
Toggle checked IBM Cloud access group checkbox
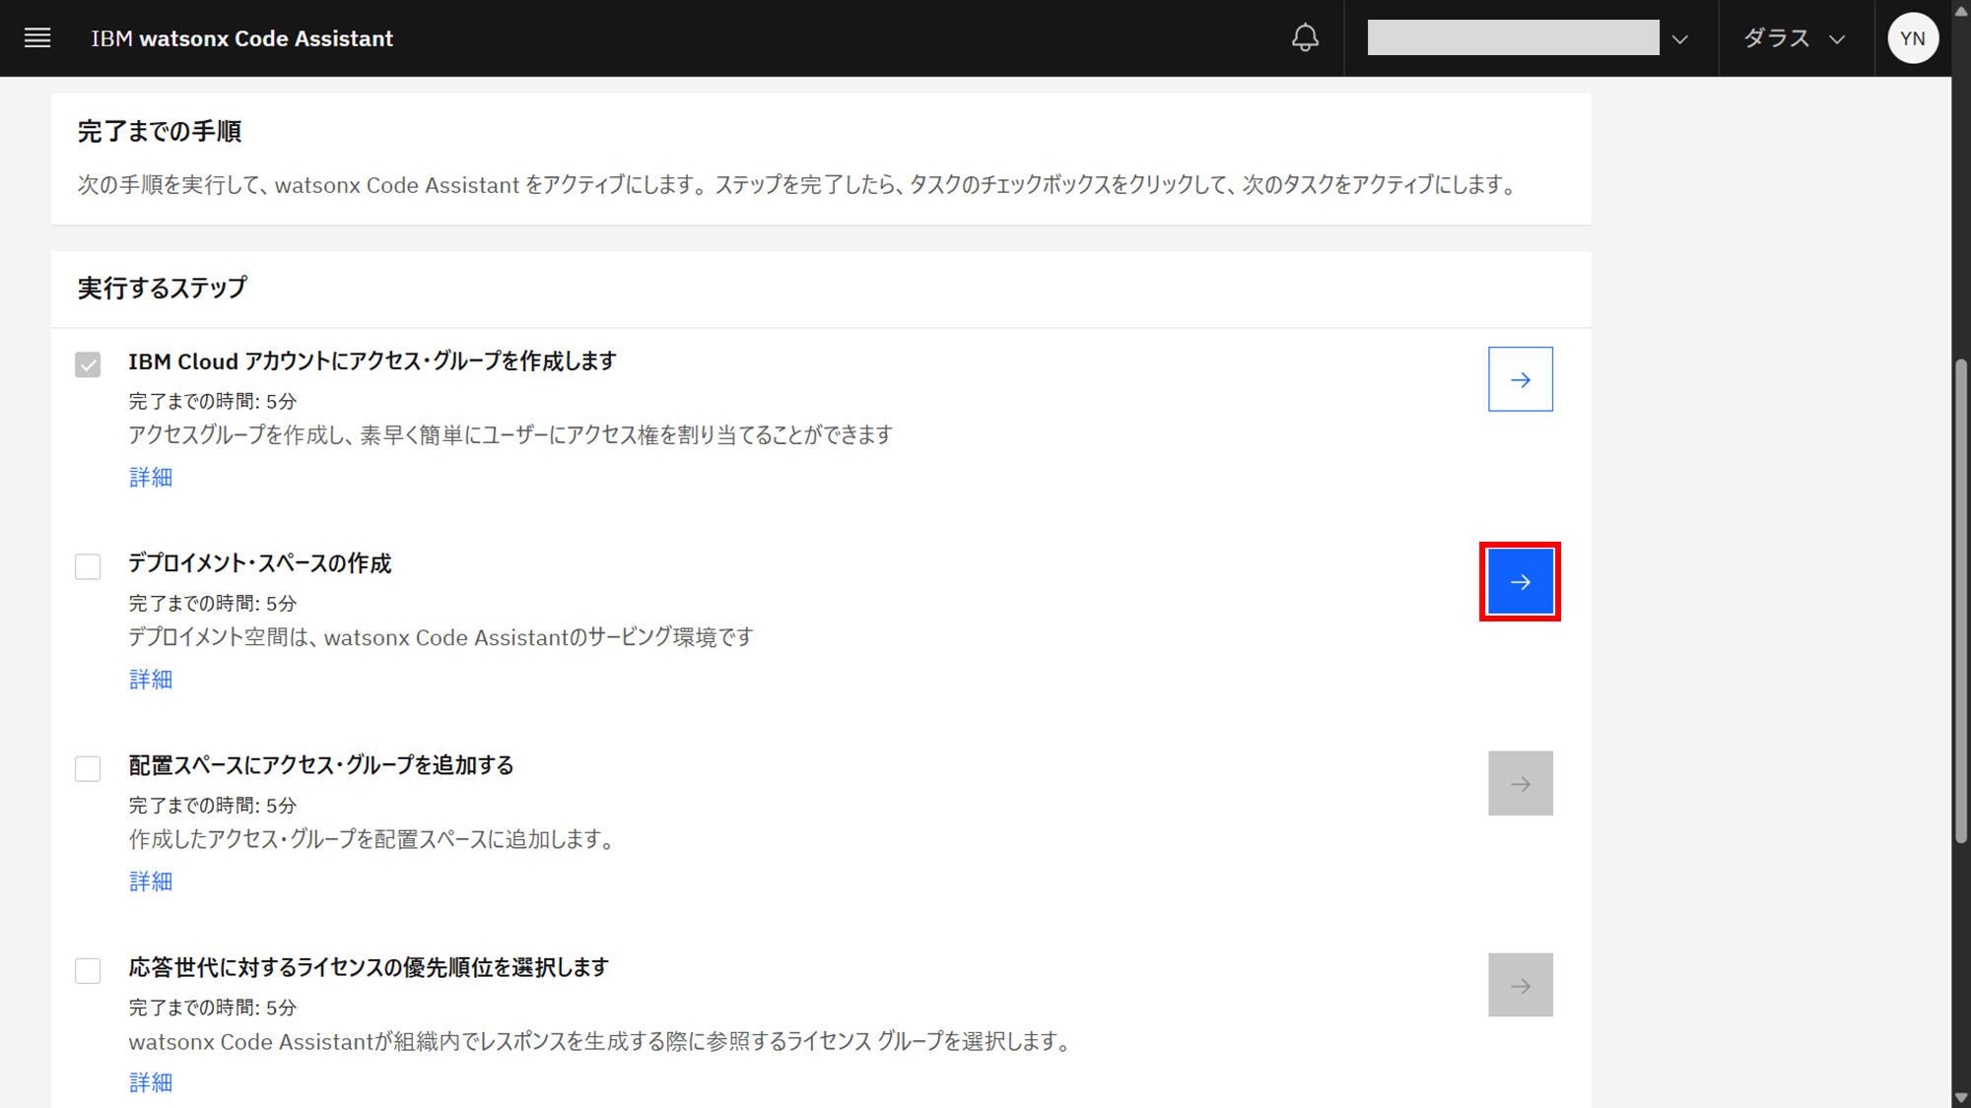tap(88, 365)
